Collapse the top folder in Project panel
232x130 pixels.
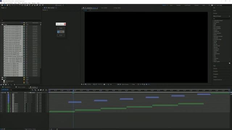[1, 25]
